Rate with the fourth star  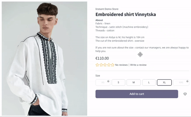(x=109, y=65)
